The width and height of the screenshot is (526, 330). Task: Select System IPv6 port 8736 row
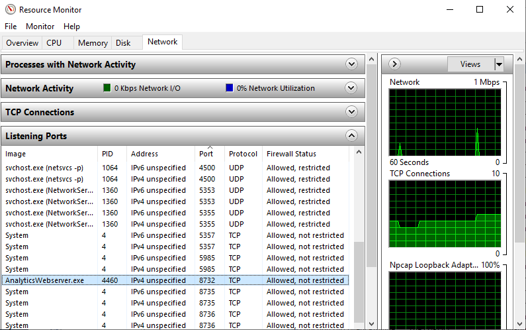click(175, 314)
